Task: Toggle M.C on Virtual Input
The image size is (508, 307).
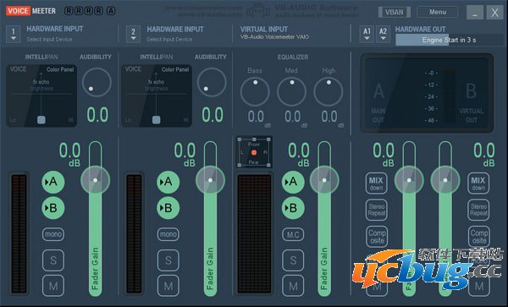Action: pyautogui.click(x=293, y=234)
